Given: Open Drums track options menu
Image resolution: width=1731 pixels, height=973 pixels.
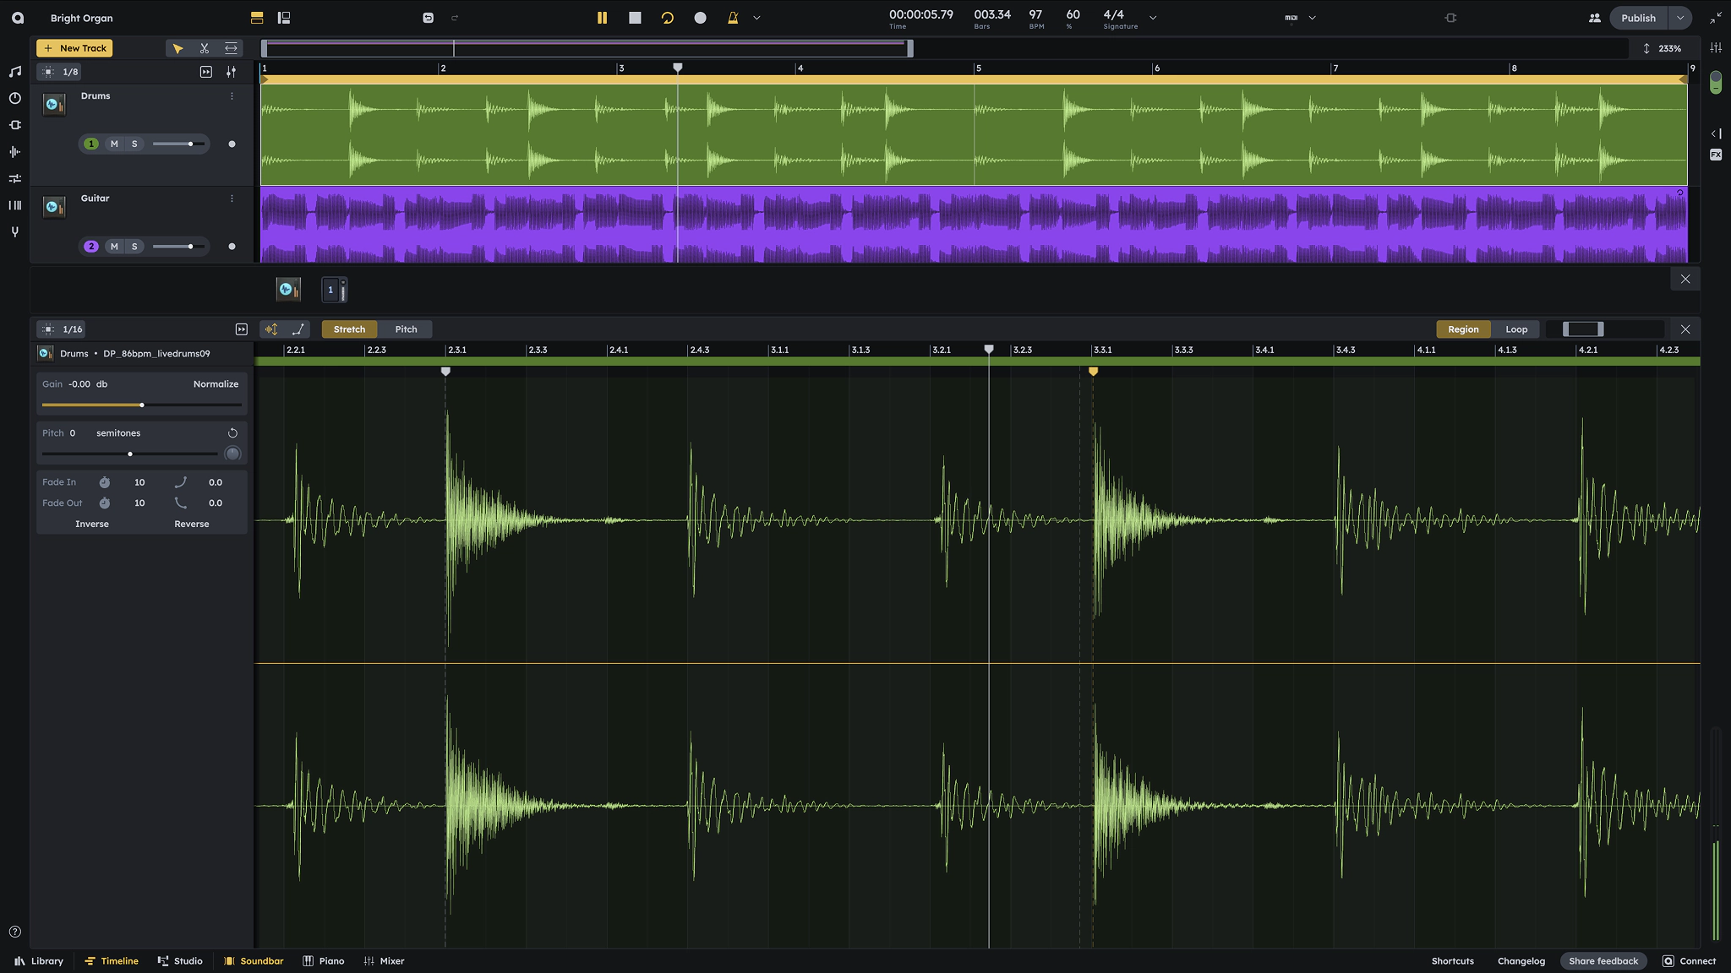Looking at the screenshot, I should coord(232,96).
